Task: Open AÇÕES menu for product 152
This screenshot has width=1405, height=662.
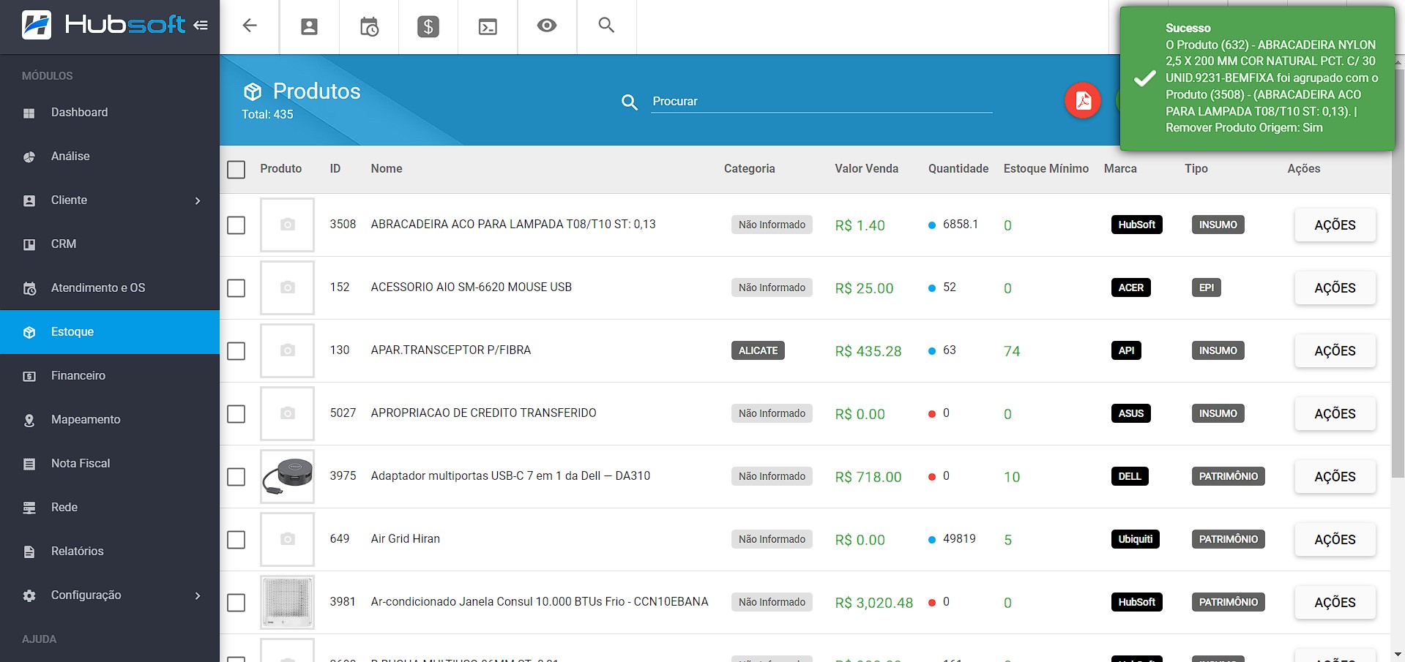Action: tap(1335, 288)
